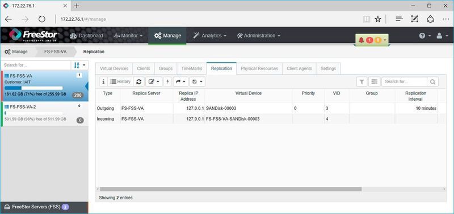This screenshot has height=214, width=454.
Task: Sort by the Type column header
Action: (x=108, y=93)
